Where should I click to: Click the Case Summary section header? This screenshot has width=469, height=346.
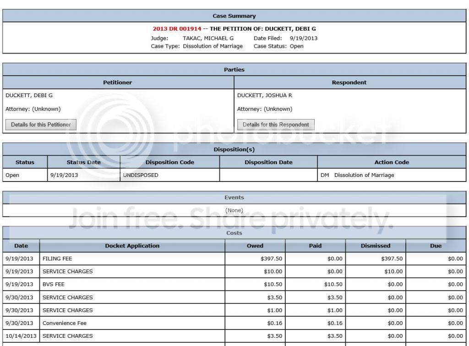[234, 16]
